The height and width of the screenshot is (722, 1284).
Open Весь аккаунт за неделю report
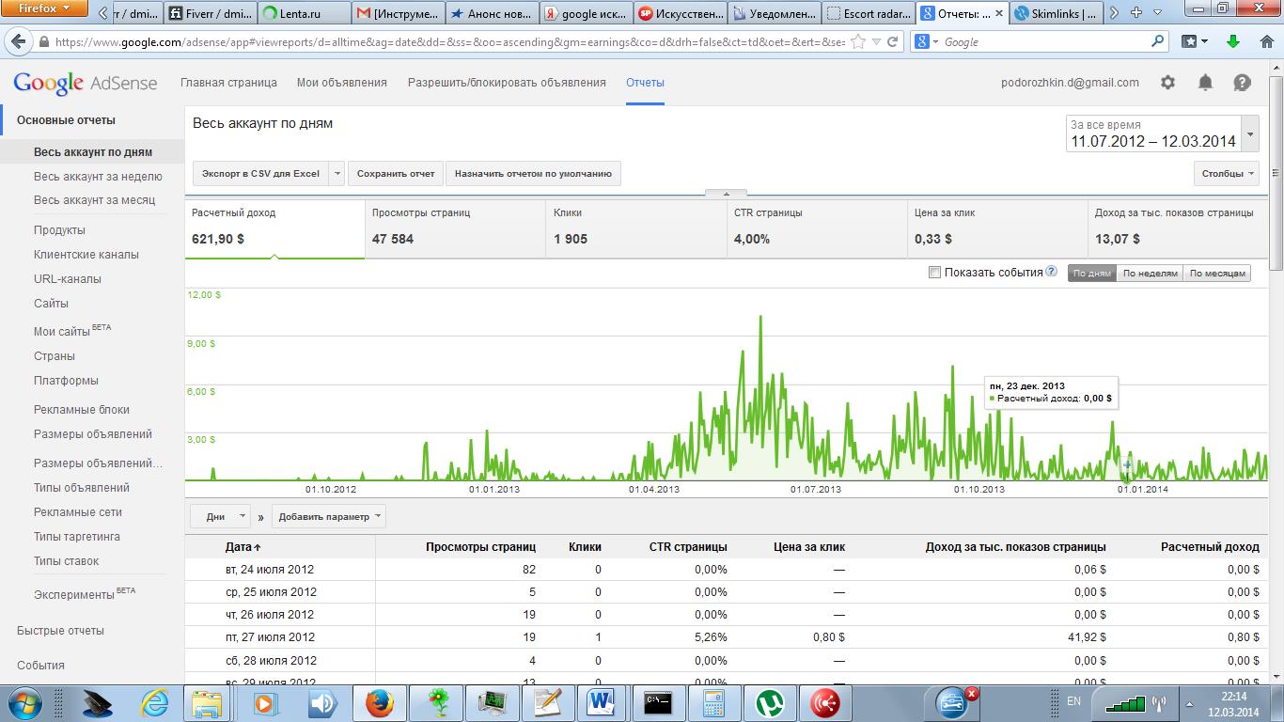[98, 177]
